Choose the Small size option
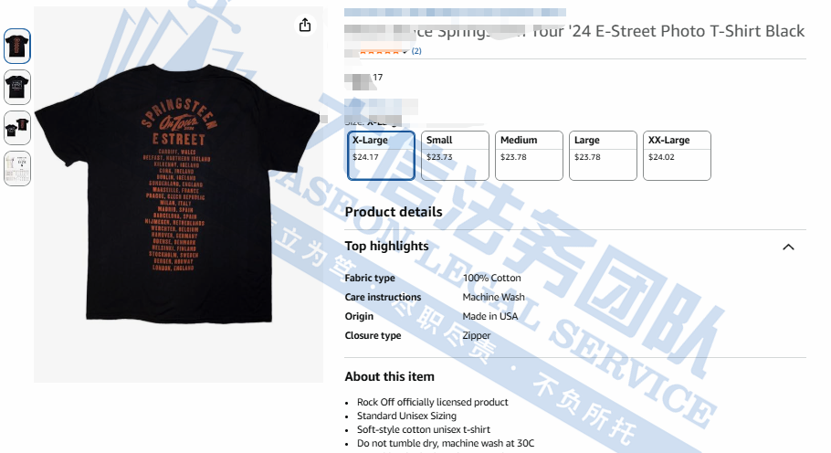Image resolution: width=831 pixels, height=453 pixels. 455,156
